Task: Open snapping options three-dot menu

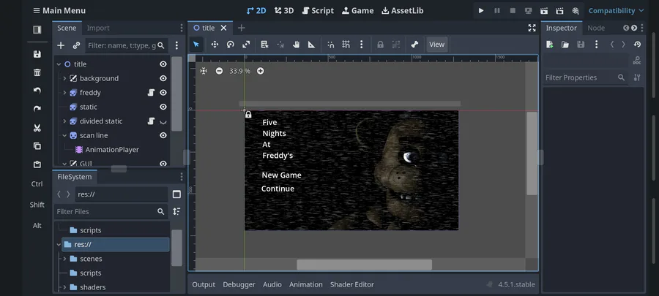Action: pos(361,45)
